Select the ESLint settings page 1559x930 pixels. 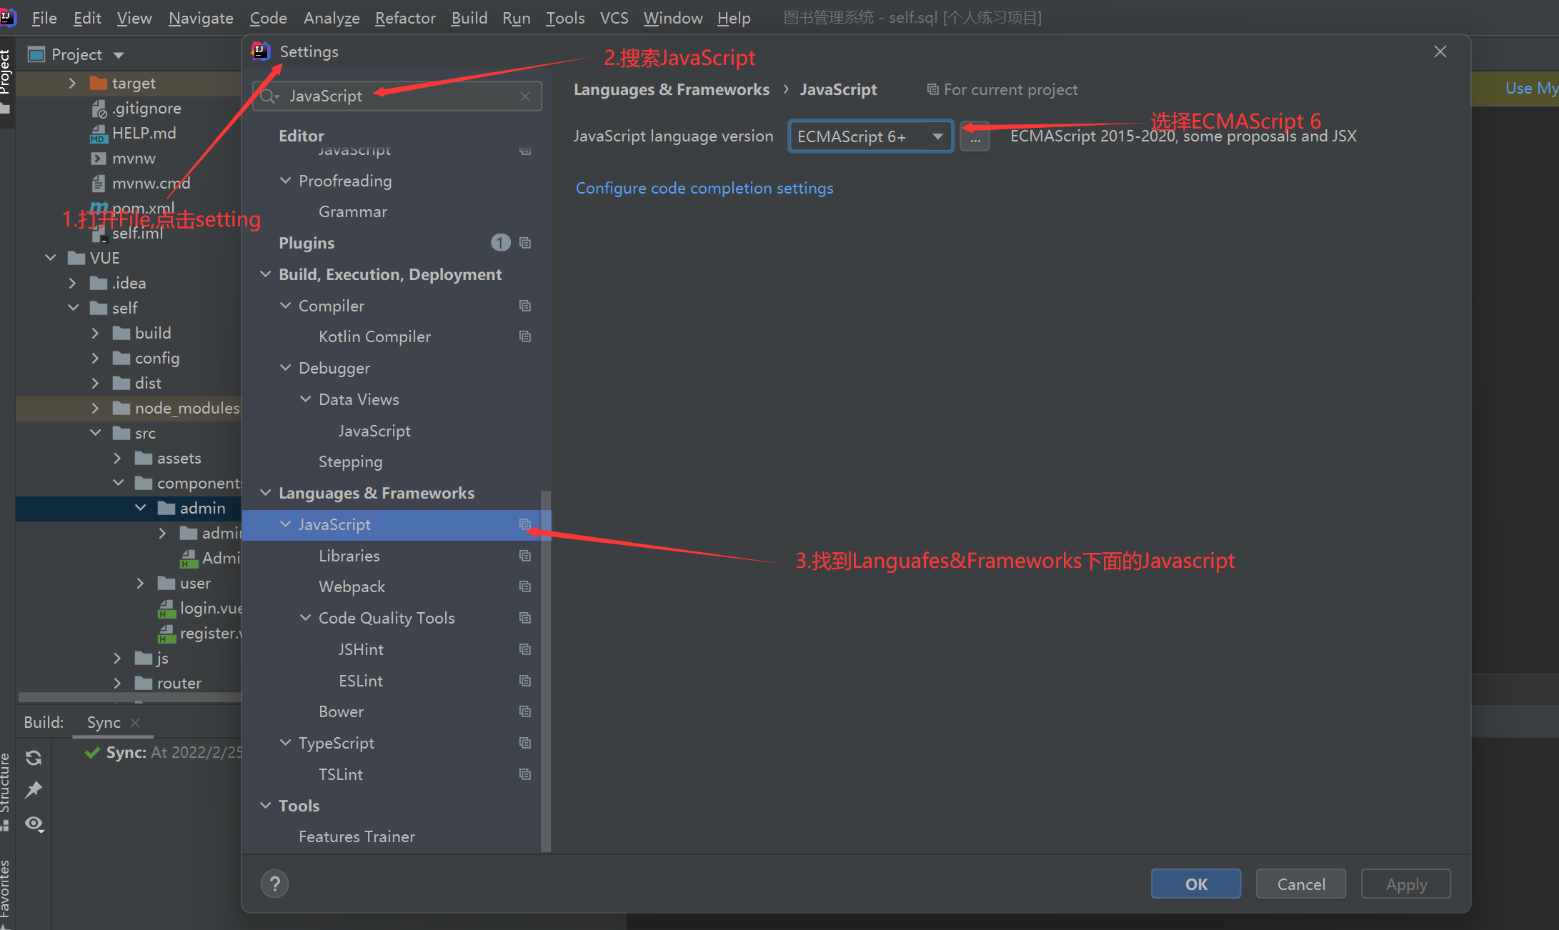[x=361, y=681]
